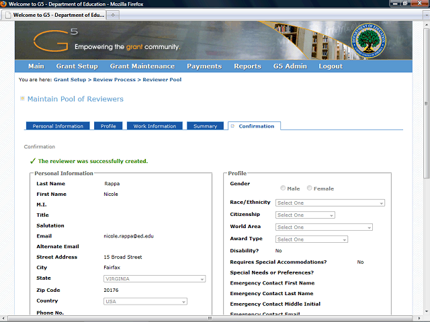Select the Female radio button

click(x=310, y=189)
